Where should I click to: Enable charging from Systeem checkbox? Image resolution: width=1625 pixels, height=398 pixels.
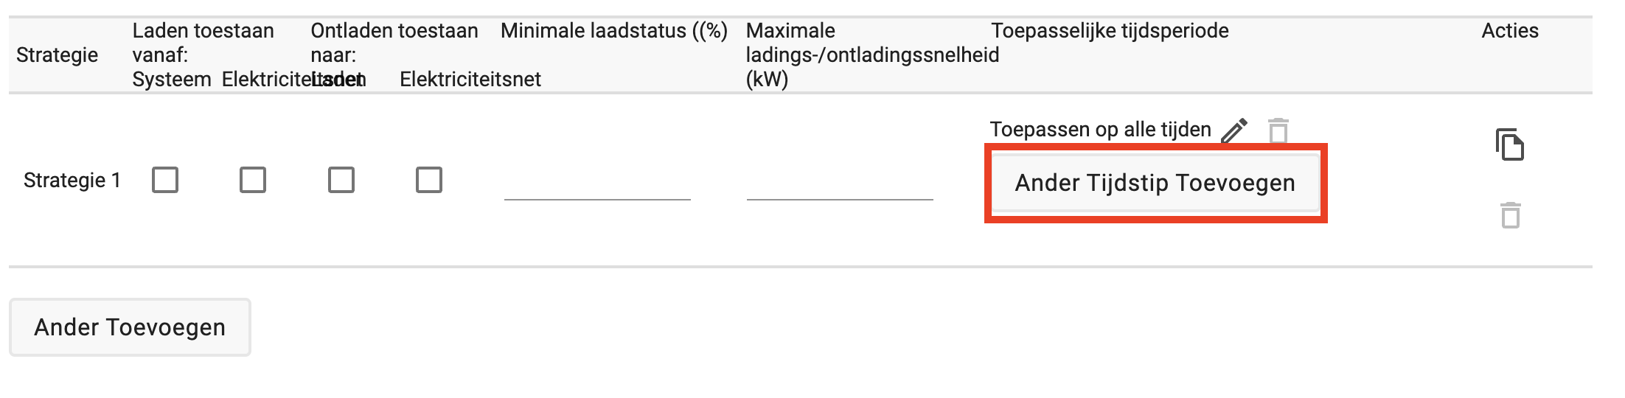tap(165, 180)
